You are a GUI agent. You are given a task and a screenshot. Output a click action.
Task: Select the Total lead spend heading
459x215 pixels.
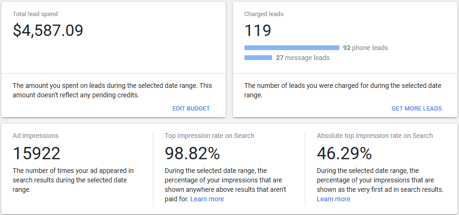point(35,14)
